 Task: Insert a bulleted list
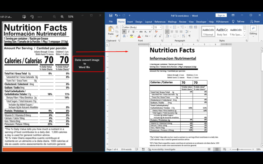(167, 27)
